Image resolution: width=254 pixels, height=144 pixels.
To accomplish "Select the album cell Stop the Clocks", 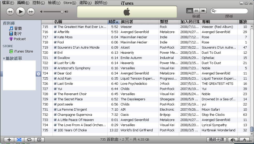I will click(x=213, y=115).
